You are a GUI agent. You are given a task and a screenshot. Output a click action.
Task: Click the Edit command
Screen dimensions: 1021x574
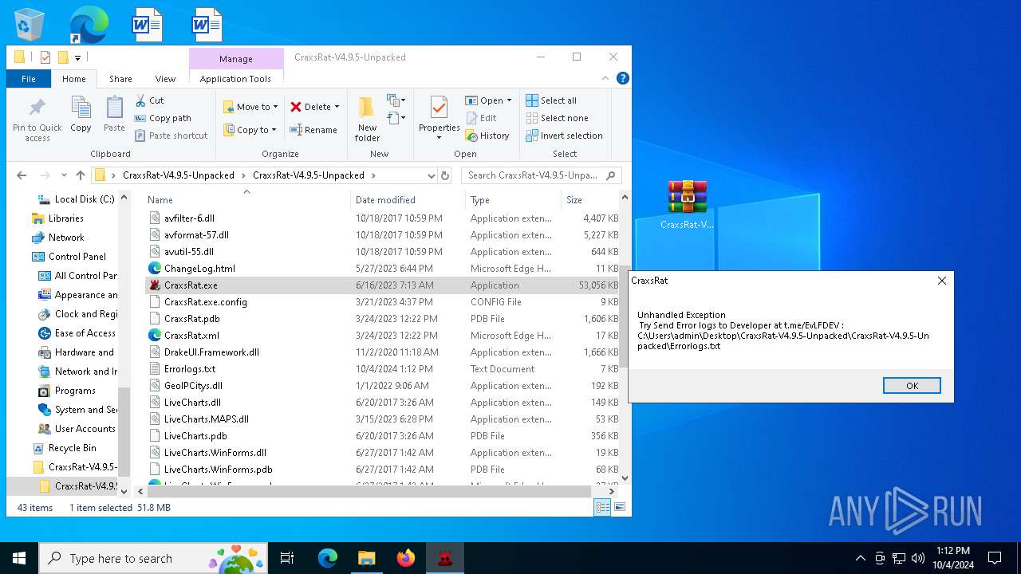pos(481,118)
